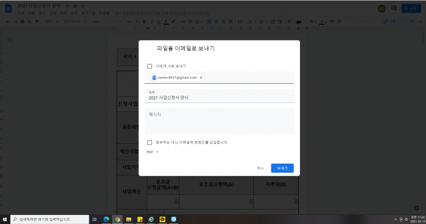Viewport: 426px width, 224px height.
Task: Click the decrease indent icon
Action: (x=273, y=22)
